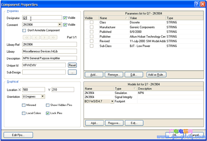Screen dimensions: 207x141
Task: Click the Sub-Design browse (...) button
Action: [72, 72]
